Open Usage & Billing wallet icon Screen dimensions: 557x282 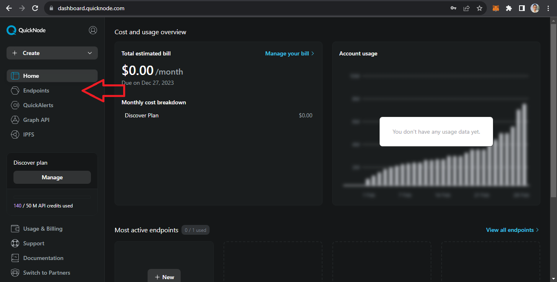point(15,229)
